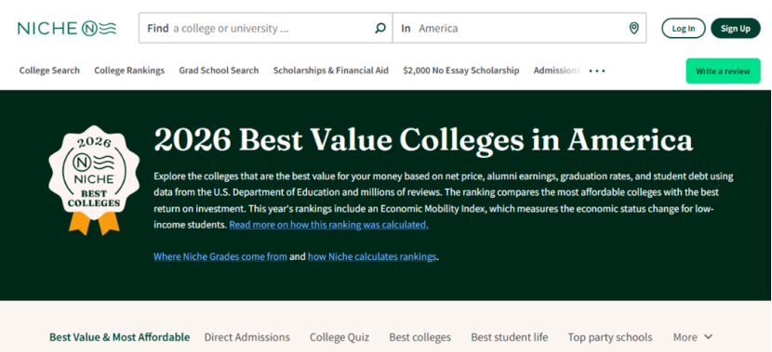The width and height of the screenshot is (772, 352).
Task: Open the College Rankings menu item
Action: click(129, 71)
